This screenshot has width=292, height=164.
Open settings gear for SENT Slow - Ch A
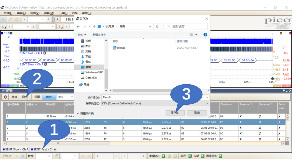[x=46, y=64]
